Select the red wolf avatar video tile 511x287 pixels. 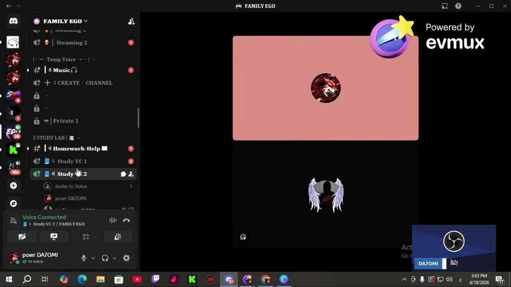[x=325, y=88]
